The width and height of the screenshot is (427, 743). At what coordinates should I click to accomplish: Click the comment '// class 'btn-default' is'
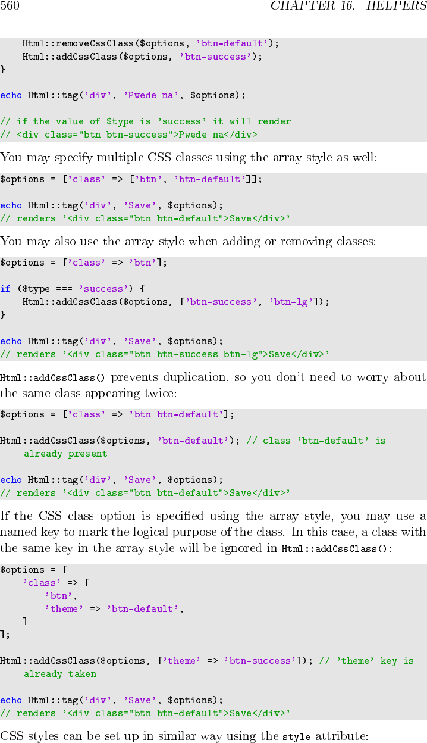(x=316, y=441)
